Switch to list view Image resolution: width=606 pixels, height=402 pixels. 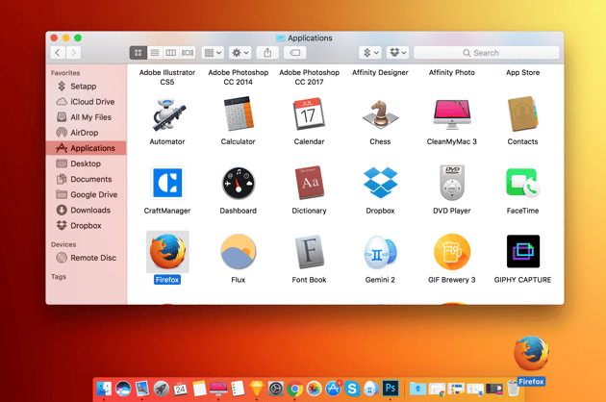coord(155,53)
